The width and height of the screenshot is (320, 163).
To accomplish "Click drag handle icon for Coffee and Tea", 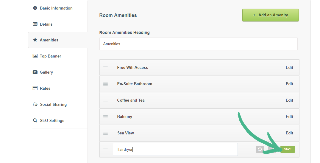I will [x=105, y=100].
